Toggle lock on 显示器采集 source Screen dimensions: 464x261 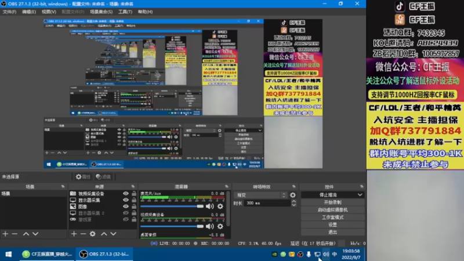point(134,200)
